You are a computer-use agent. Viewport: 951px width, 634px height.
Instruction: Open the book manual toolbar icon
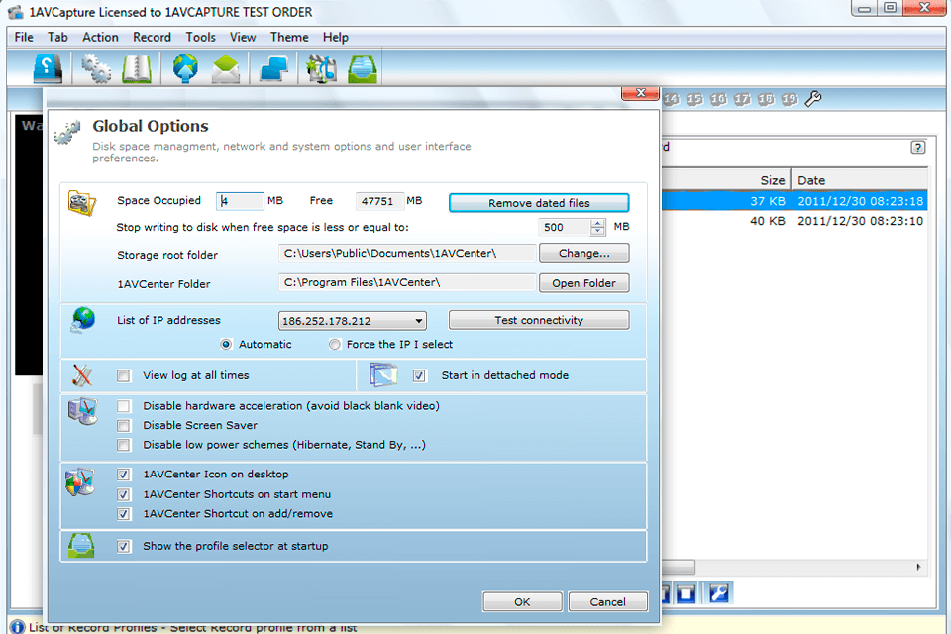tap(137, 68)
